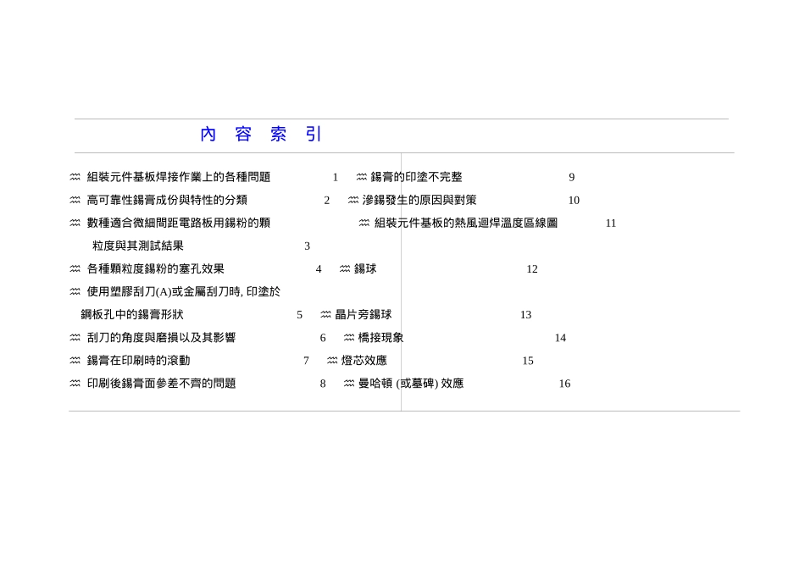The image size is (805, 569).
Task: Select entry 刮刀的角度與磨損以及其影響
Action: 161,338
